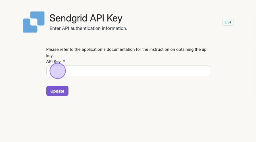The image size is (256, 142).
Task: Click the "Enter API authentication information." subtitle
Action: [x=88, y=29]
